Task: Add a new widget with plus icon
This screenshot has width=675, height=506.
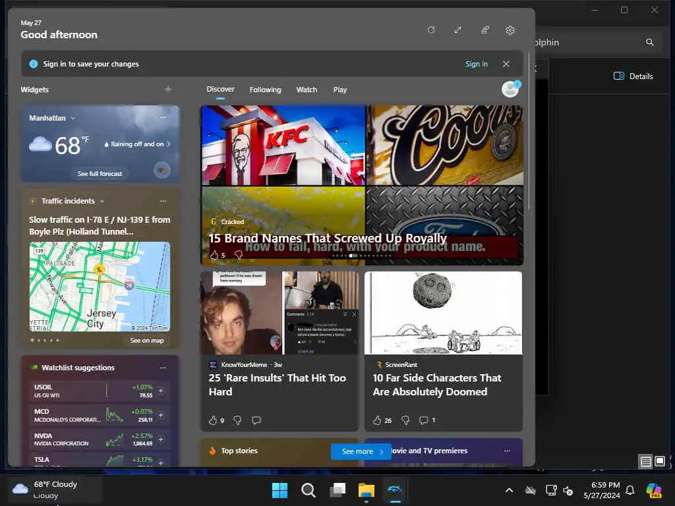Action: point(168,89)
